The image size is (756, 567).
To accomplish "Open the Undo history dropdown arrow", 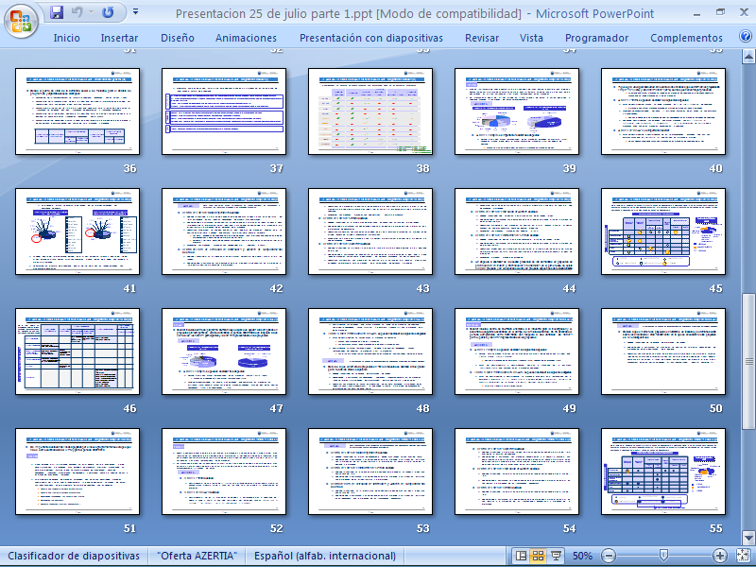I will 91,12.
